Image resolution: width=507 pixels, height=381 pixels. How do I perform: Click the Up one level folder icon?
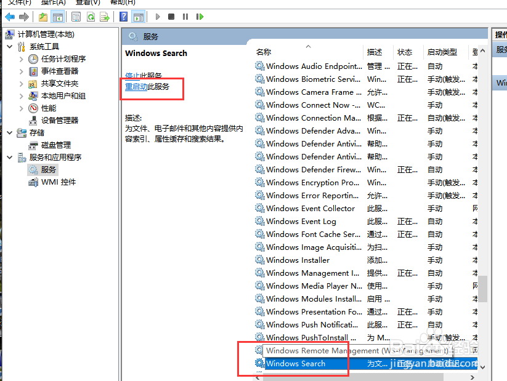pyautogui.click(x=43, y=17)
